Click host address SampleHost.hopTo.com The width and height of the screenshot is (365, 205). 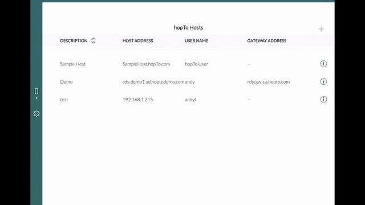[146, 64]
